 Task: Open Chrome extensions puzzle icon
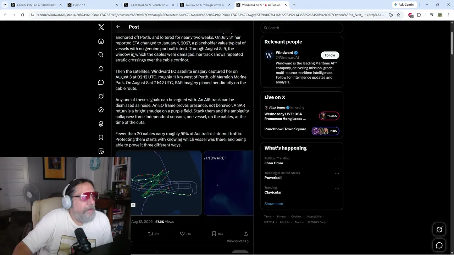point(419,15)
